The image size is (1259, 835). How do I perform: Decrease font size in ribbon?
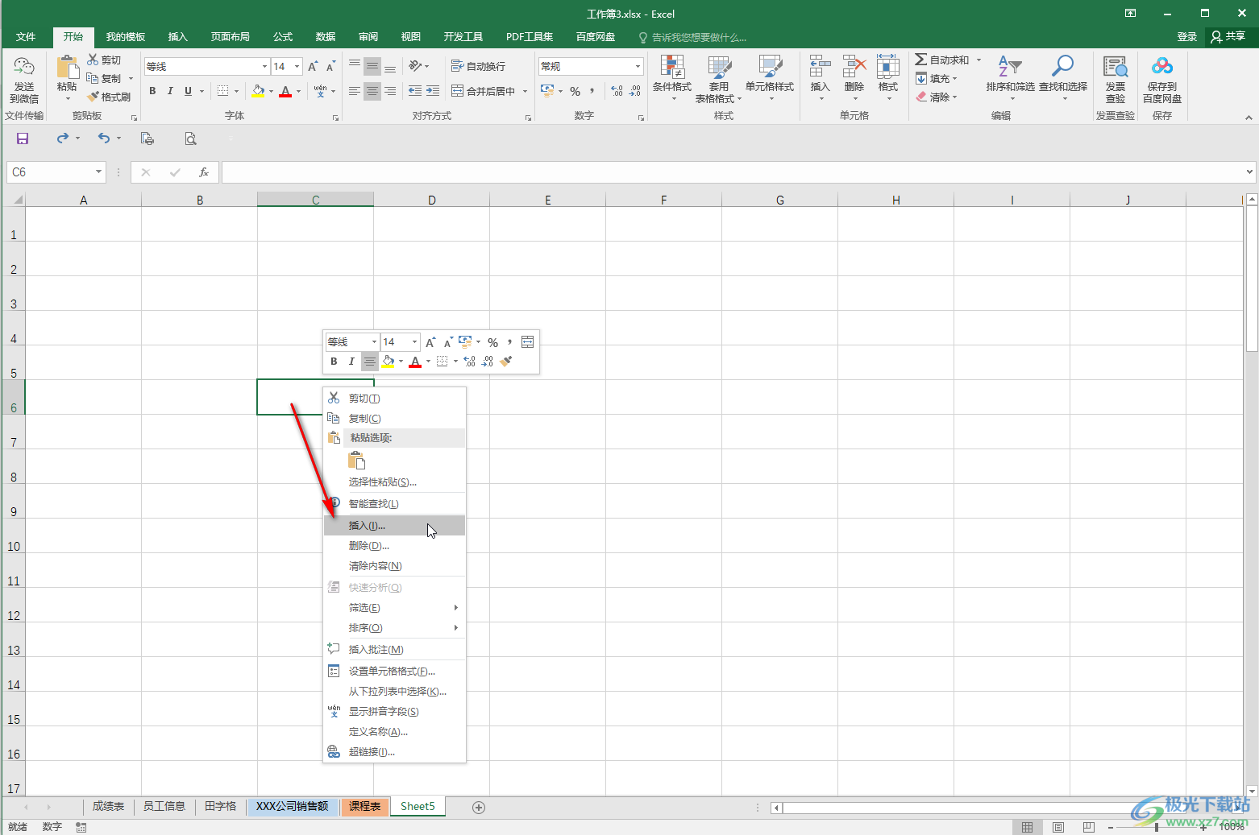(330, 67)
